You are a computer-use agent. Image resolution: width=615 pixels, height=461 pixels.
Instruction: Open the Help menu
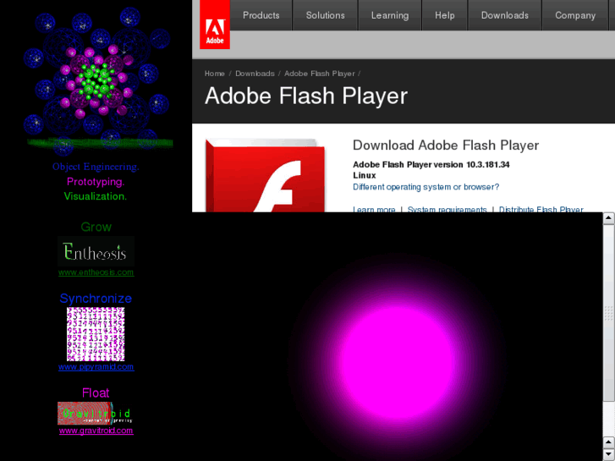[444, 15]
